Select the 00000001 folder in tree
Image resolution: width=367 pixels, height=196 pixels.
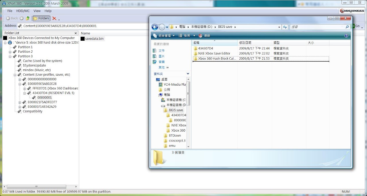coord(44,97)
